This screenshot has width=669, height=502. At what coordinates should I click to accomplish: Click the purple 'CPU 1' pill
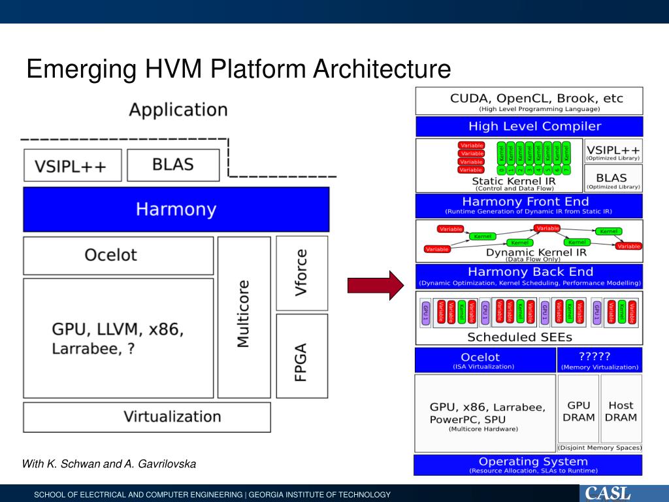point(485,312)
